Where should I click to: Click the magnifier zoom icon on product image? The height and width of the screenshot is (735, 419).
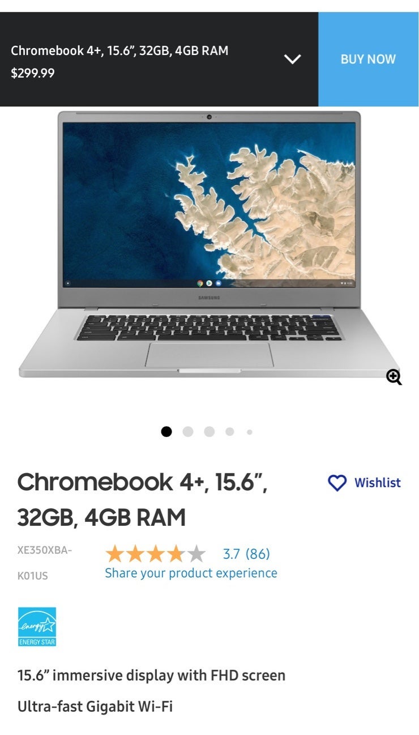tap(394, 377)
